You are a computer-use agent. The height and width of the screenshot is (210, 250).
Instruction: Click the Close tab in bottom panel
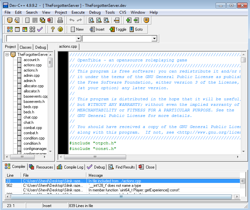click(147, 167)
